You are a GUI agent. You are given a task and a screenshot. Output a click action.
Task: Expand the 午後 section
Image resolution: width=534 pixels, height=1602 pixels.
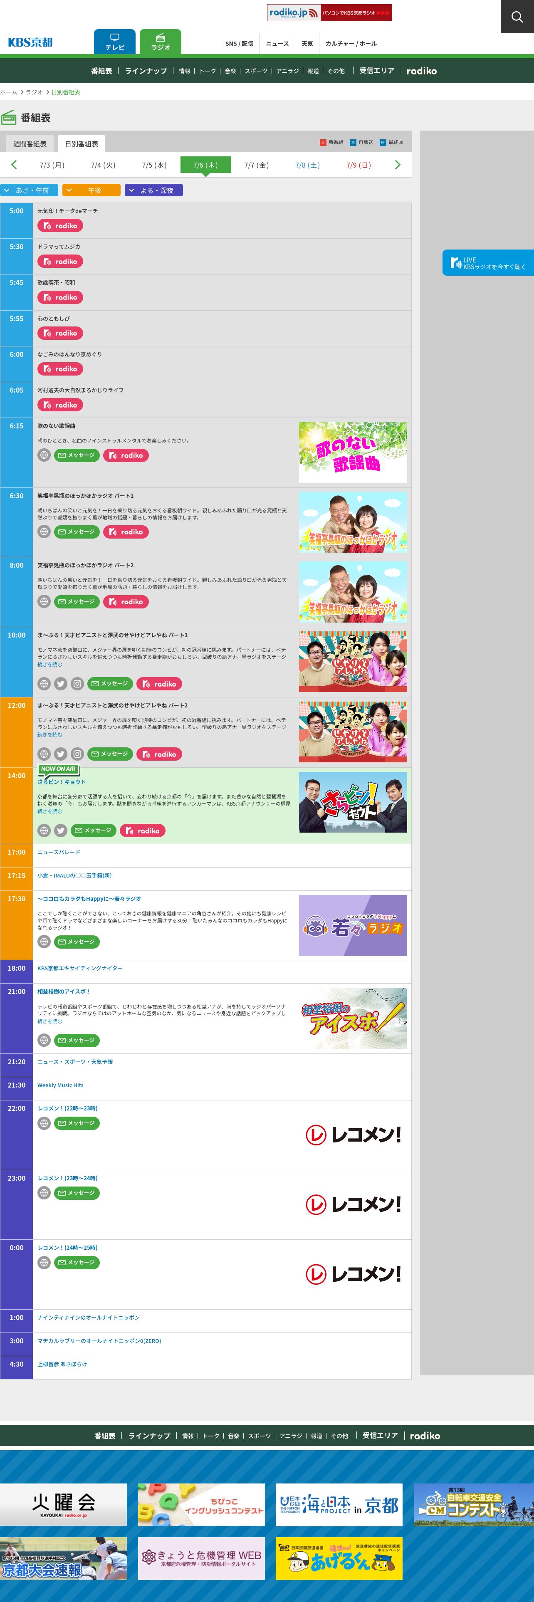tap(91, 190)
